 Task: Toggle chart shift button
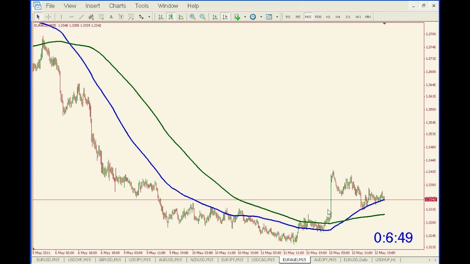(x=225, y=17)
